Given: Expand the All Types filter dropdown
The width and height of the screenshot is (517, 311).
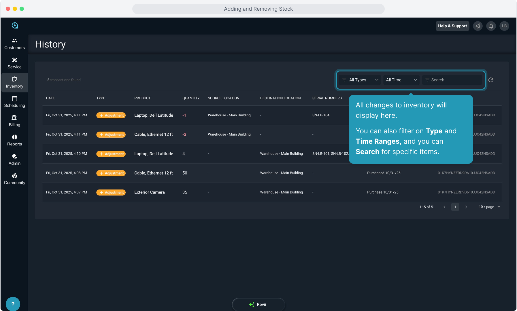Looking at the screenshot, I should click(360, 80).
